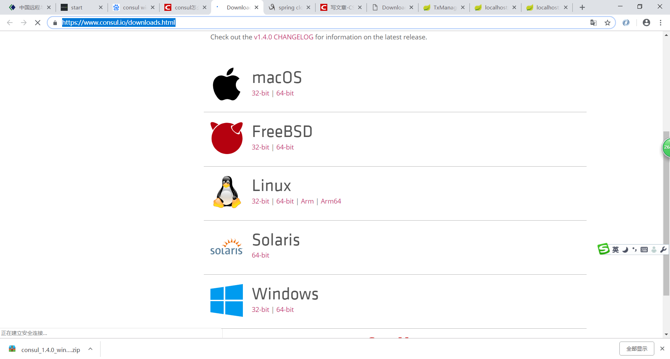This screenshot has width=670, height=359.
Task: Download Linux Arm build
Action: click(x=307, y=201)
